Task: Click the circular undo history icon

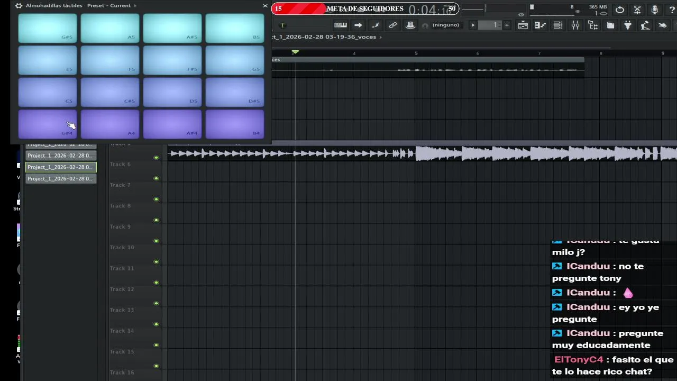Action: pyautogui.click(x=620, y=10)
